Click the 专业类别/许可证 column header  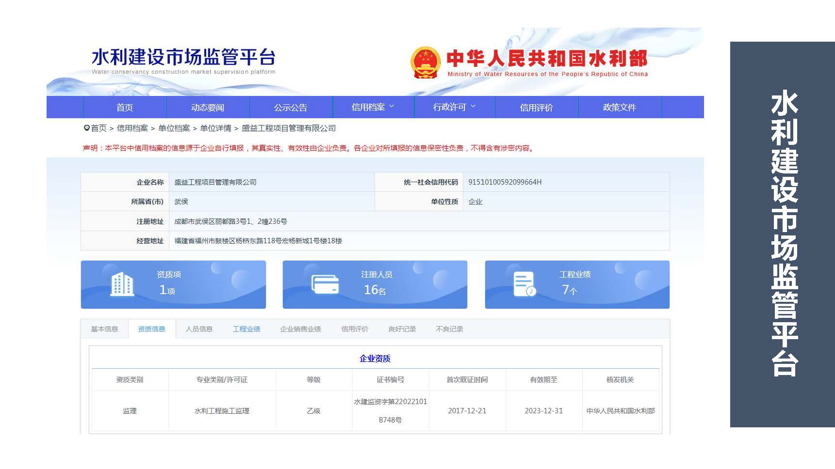[x=222, y=380]
